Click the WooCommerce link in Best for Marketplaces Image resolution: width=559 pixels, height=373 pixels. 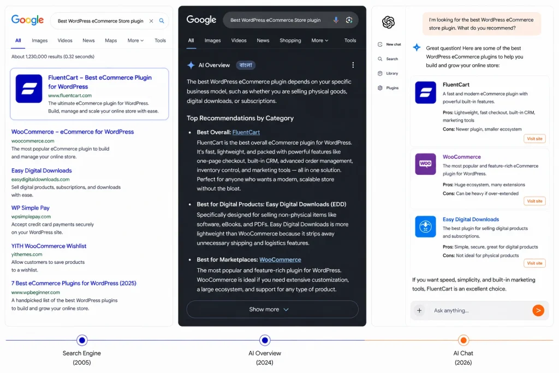coord(280,259)
